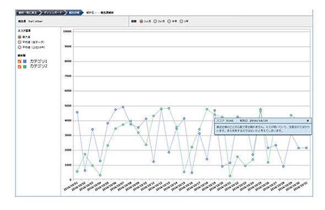325x210 pixels.
Task: Click the reporter name Karl Urban
Action: 35,21
